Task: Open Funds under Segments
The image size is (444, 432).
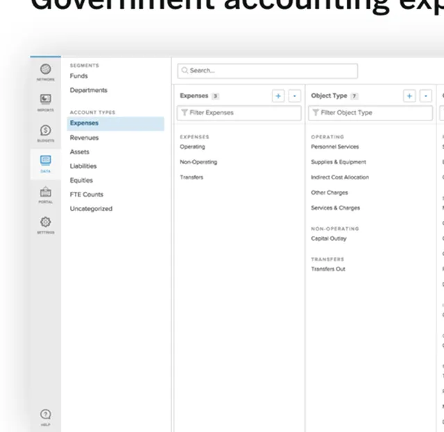Action: (79, 76)
